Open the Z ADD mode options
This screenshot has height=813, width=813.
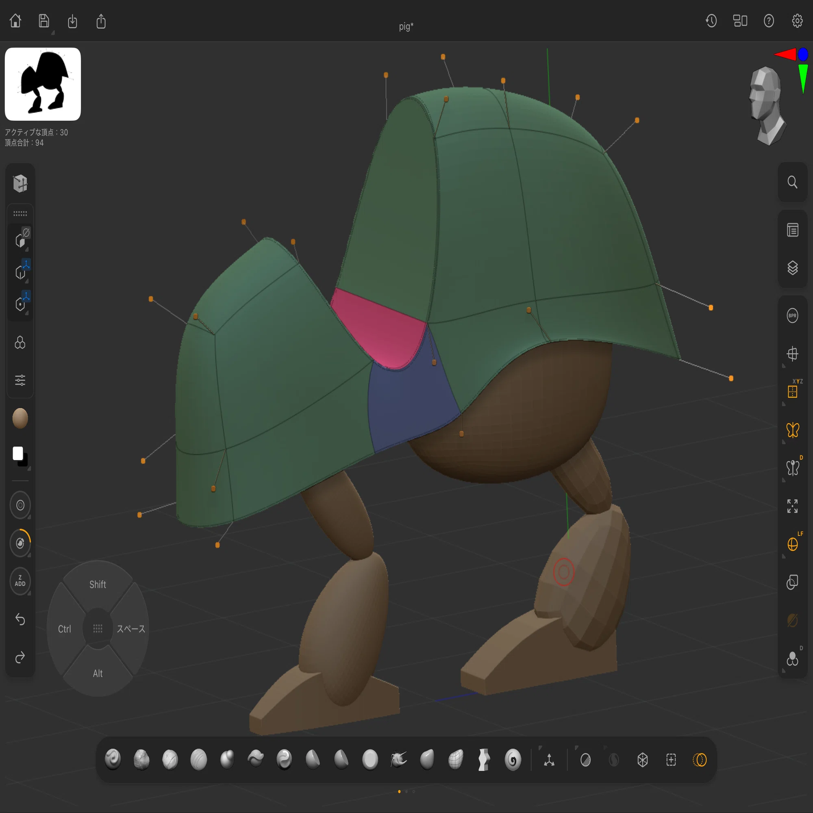[x=20, y=581]
